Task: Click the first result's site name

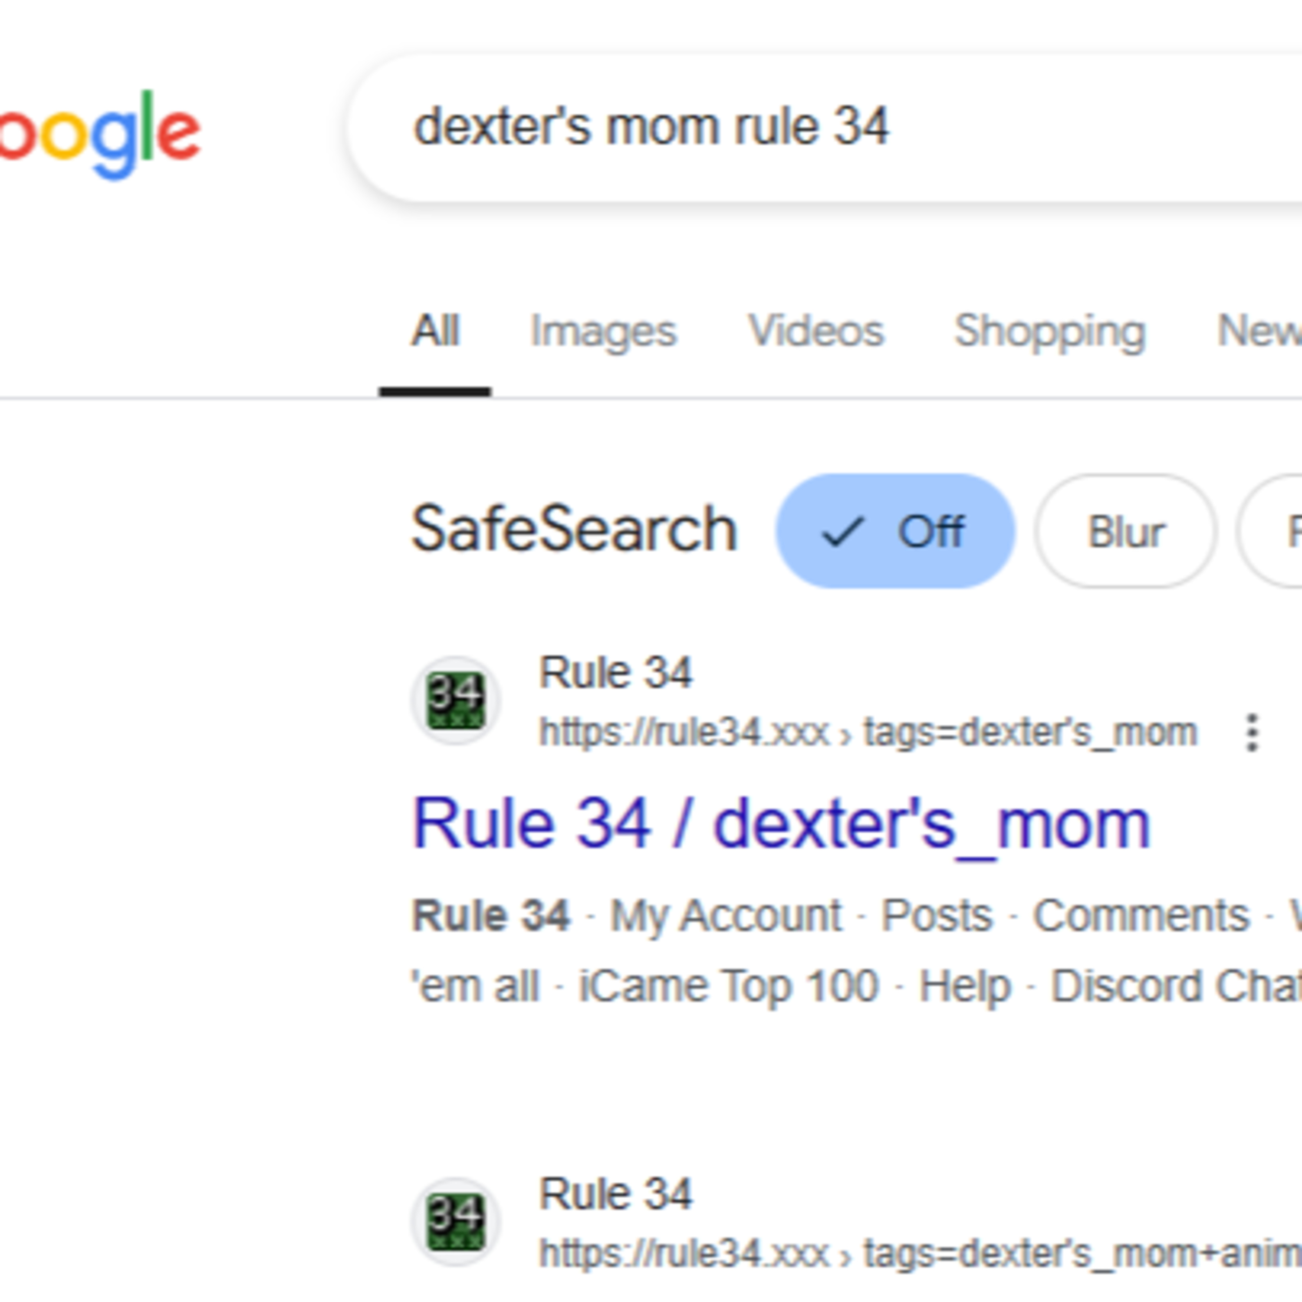Action: tap(615, 672)
